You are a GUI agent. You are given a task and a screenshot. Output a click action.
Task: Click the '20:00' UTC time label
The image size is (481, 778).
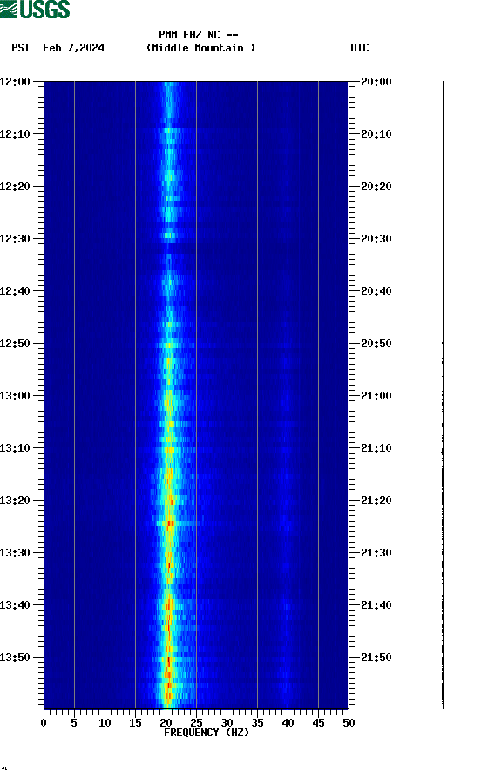point(376,82)
